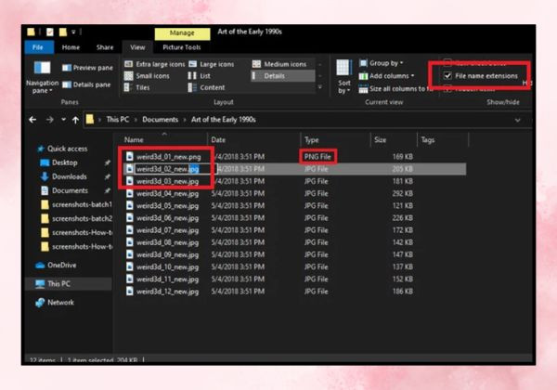Screen dimensions: 557x390
Task: Open the Home ribbon tab
Action: [71, 47]
